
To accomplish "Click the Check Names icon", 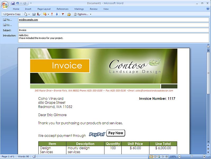I will pos(39,14).
